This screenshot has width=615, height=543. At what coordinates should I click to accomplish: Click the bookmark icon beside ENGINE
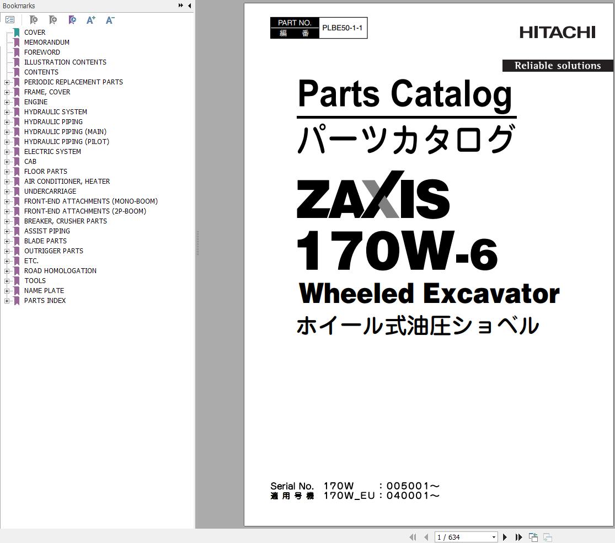[17, 102]
